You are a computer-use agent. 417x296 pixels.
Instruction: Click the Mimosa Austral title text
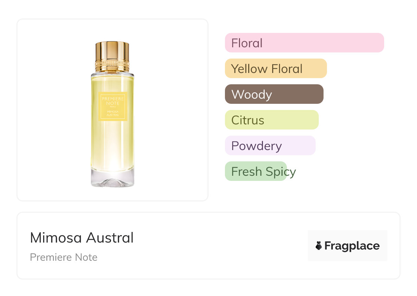82,237
